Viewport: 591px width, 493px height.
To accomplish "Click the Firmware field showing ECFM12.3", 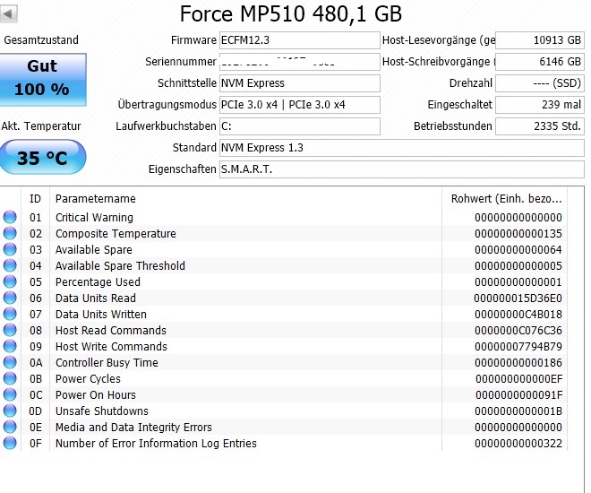I will point(300,40).
